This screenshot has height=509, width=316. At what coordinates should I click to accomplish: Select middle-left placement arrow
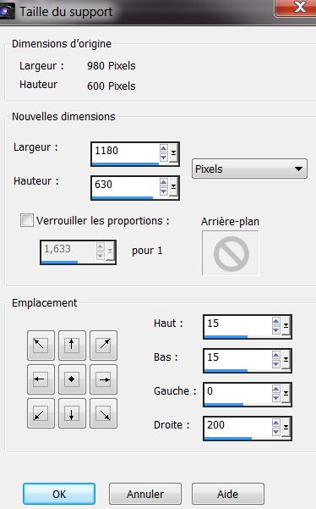[41, 379]
